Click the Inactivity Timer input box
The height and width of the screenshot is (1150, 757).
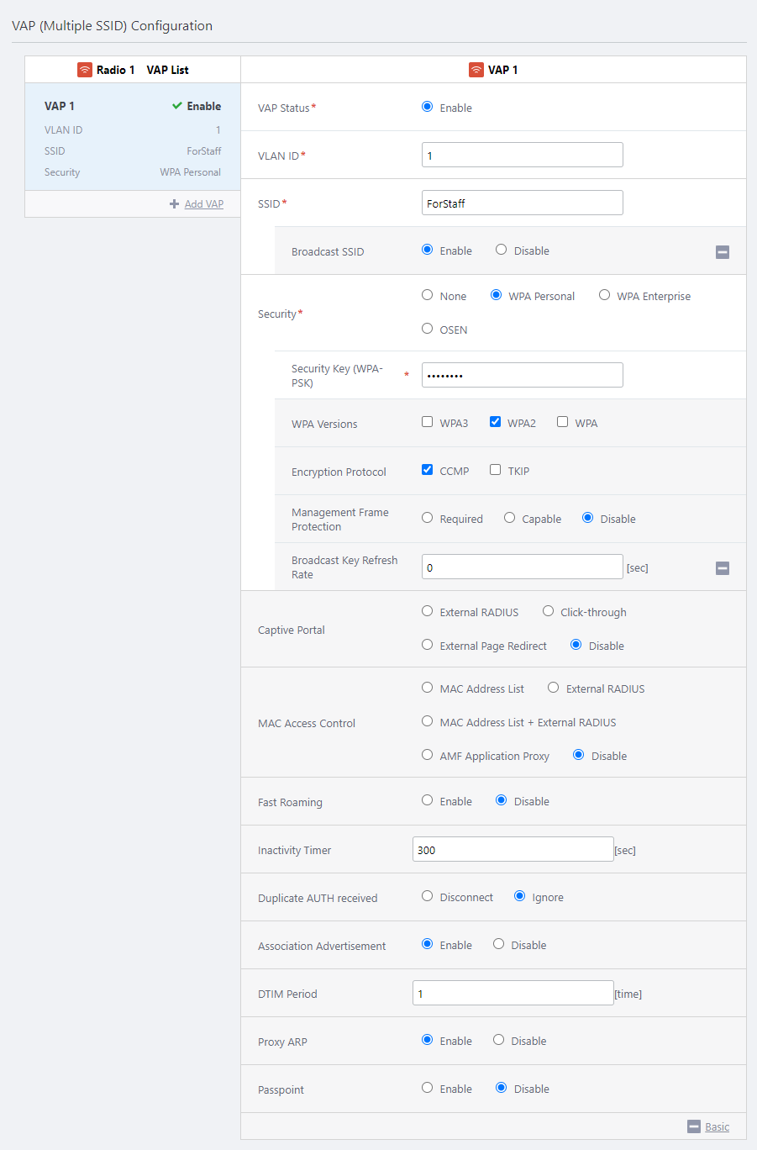(x=513, y=850)
